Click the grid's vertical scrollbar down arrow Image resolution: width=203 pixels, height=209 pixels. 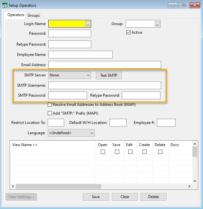195,181
